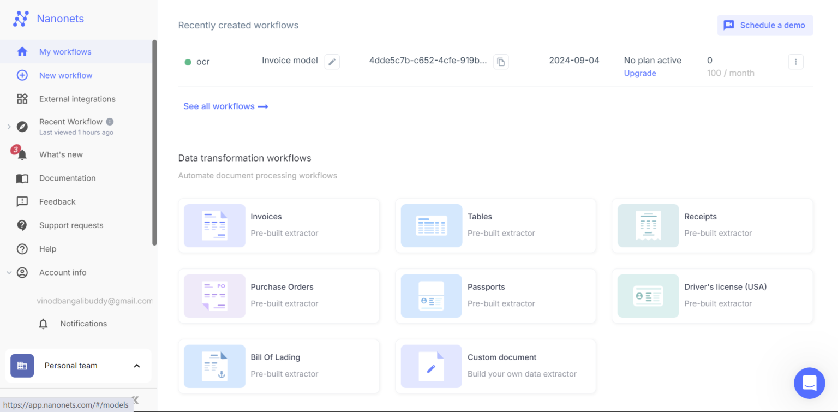Screen dimensions: 838x412
Task: Click the Nanonets logo icon
Action: pyautogui.click(x=21, y=19)
